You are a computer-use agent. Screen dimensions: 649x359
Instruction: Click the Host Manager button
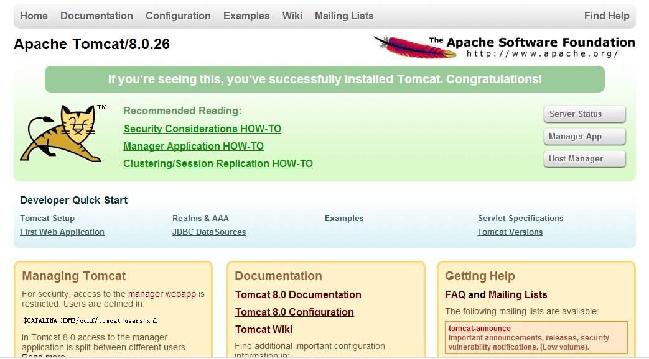[584, 158]
